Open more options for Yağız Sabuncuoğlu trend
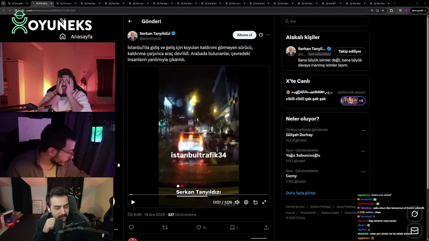 click(363, 151)
